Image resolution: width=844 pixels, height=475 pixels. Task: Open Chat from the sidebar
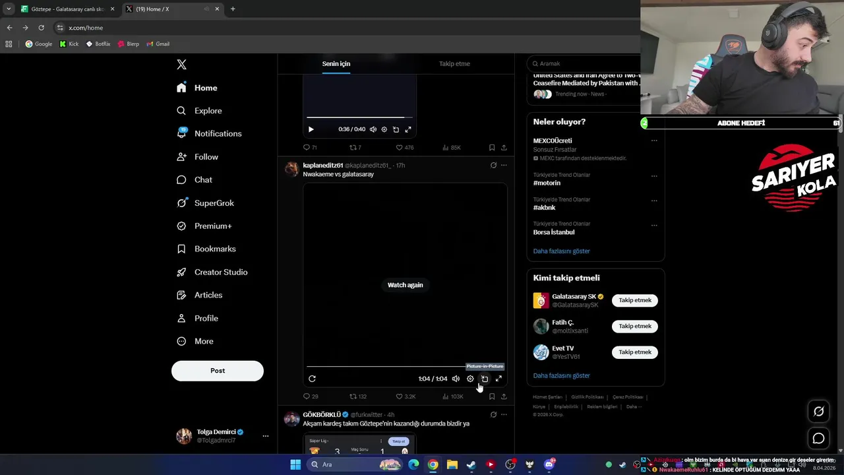coord(195,179)
